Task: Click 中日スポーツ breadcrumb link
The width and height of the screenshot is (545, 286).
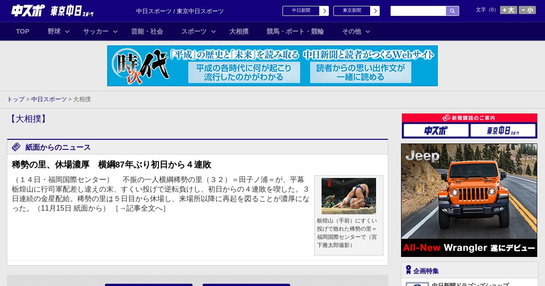Action: pos(49,99)
